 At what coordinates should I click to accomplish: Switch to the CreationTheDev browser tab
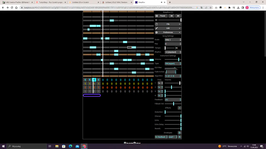(x=18, y=2)
